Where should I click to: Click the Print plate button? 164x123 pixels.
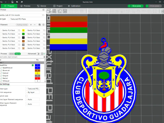click(155, 6)
